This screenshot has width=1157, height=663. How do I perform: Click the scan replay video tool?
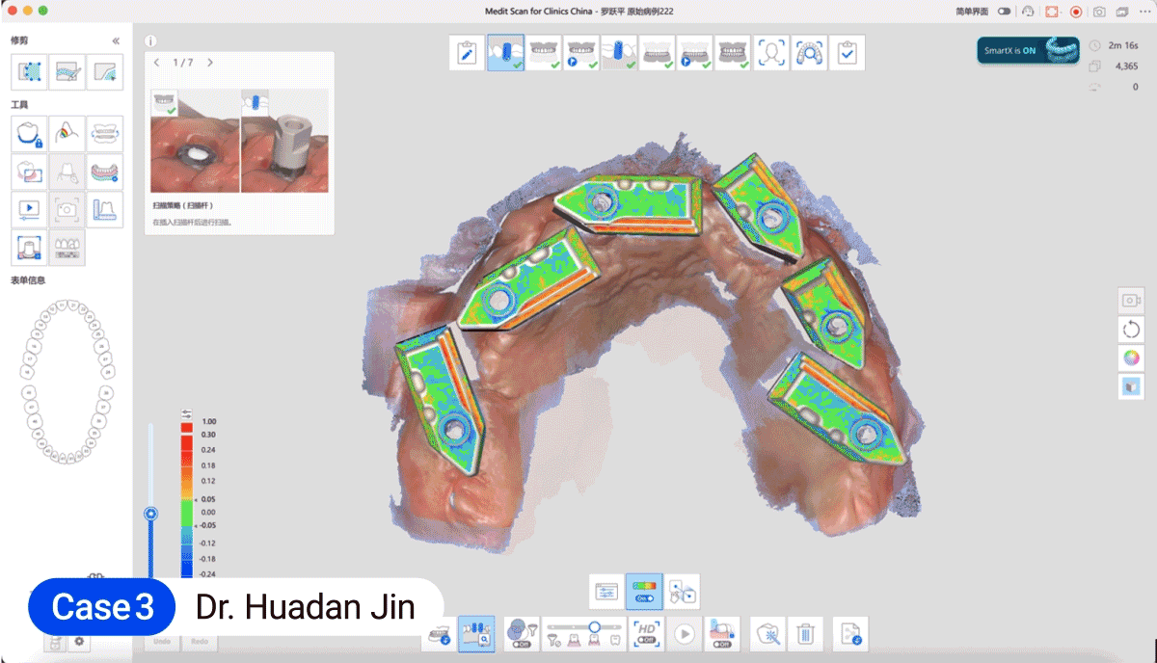point(30,208)
